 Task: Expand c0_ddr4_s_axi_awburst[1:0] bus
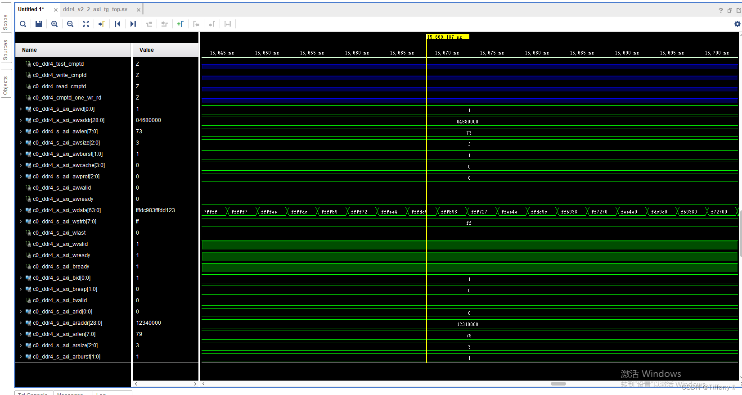click(x=21, y=154)
